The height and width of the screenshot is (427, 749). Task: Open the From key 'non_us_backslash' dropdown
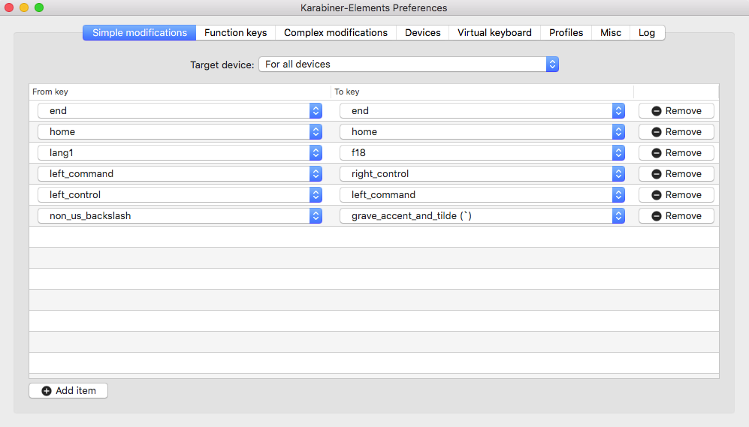[x=180, y=215]
